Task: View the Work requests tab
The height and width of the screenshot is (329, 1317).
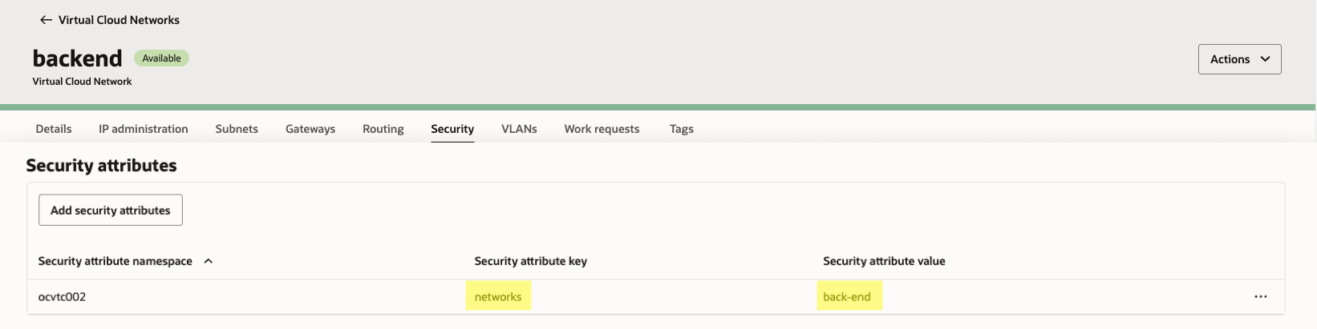Action: 602,129
